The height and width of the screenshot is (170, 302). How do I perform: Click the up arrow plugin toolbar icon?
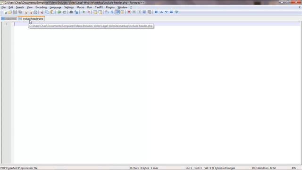coord(161,12)
